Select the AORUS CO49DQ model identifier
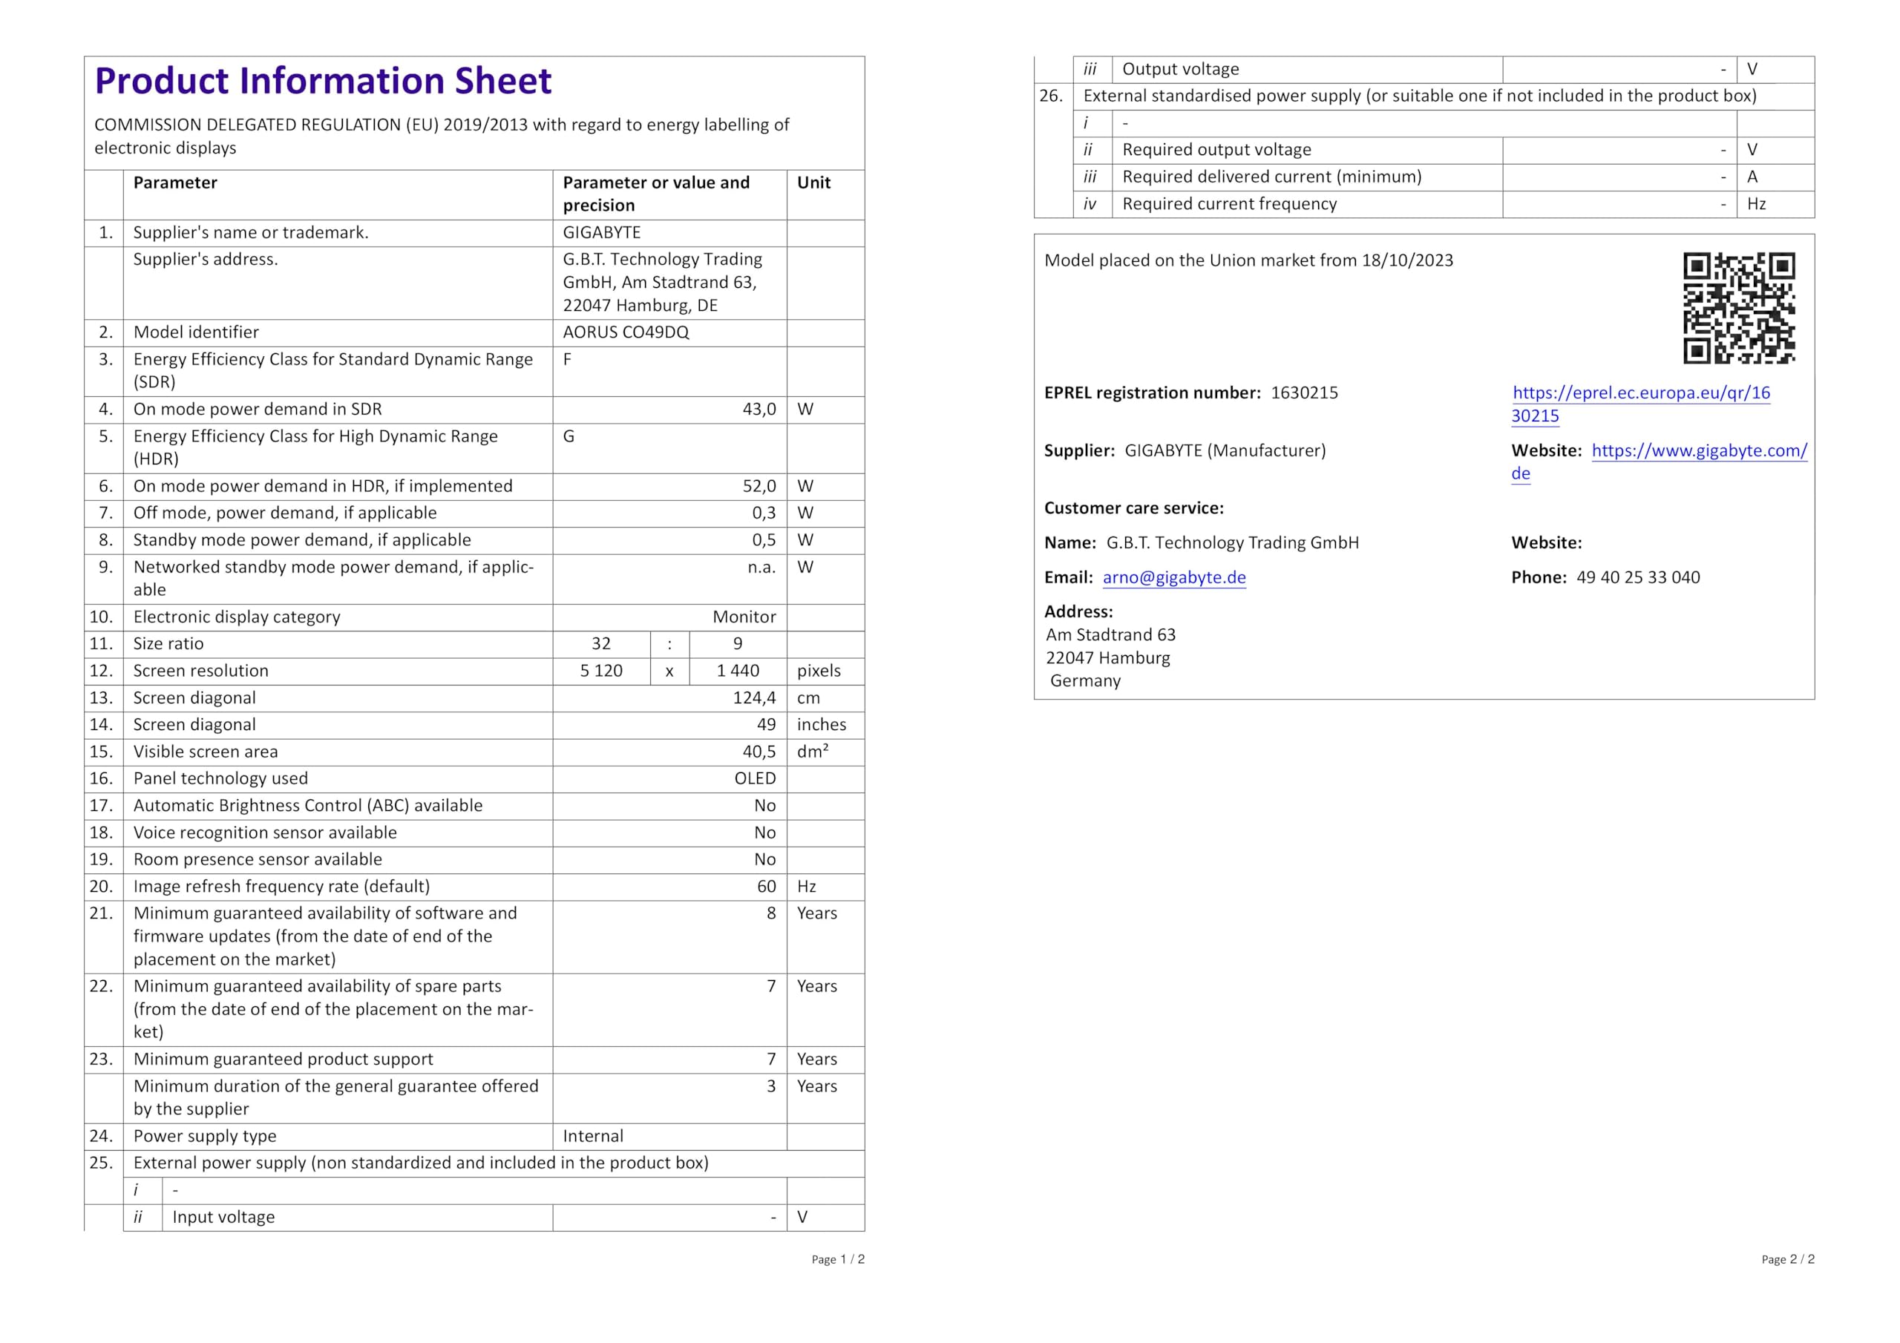This screenshot has height=1343, width=1900. pos(626,332)
